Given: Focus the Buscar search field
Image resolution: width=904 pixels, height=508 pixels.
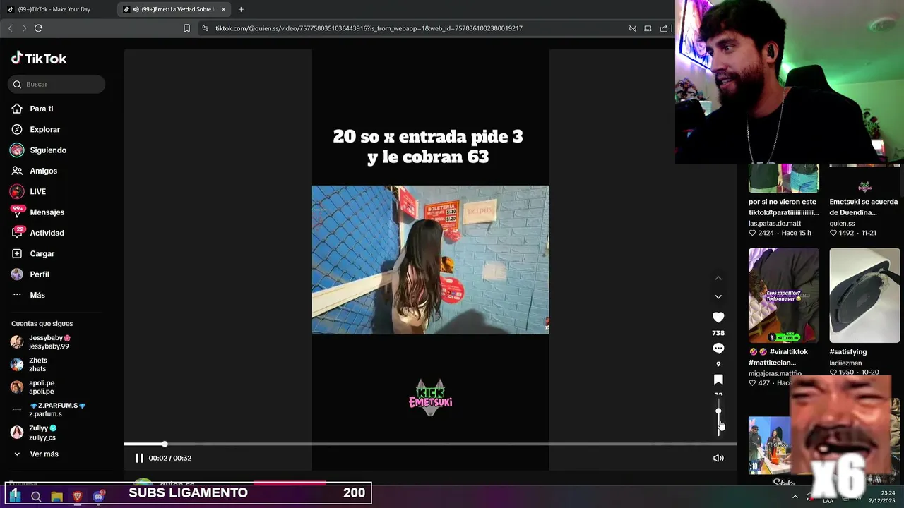Looking at the screenshot, I should pos(56,84).
